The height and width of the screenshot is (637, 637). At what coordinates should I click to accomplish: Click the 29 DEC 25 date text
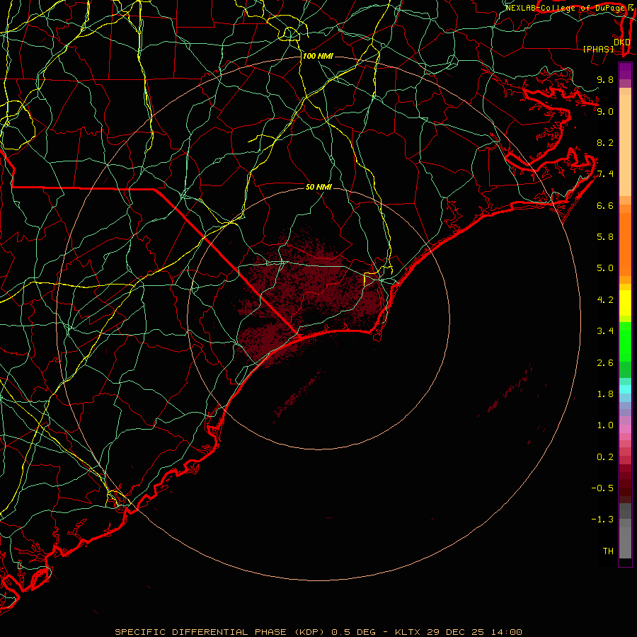point(457,632)
